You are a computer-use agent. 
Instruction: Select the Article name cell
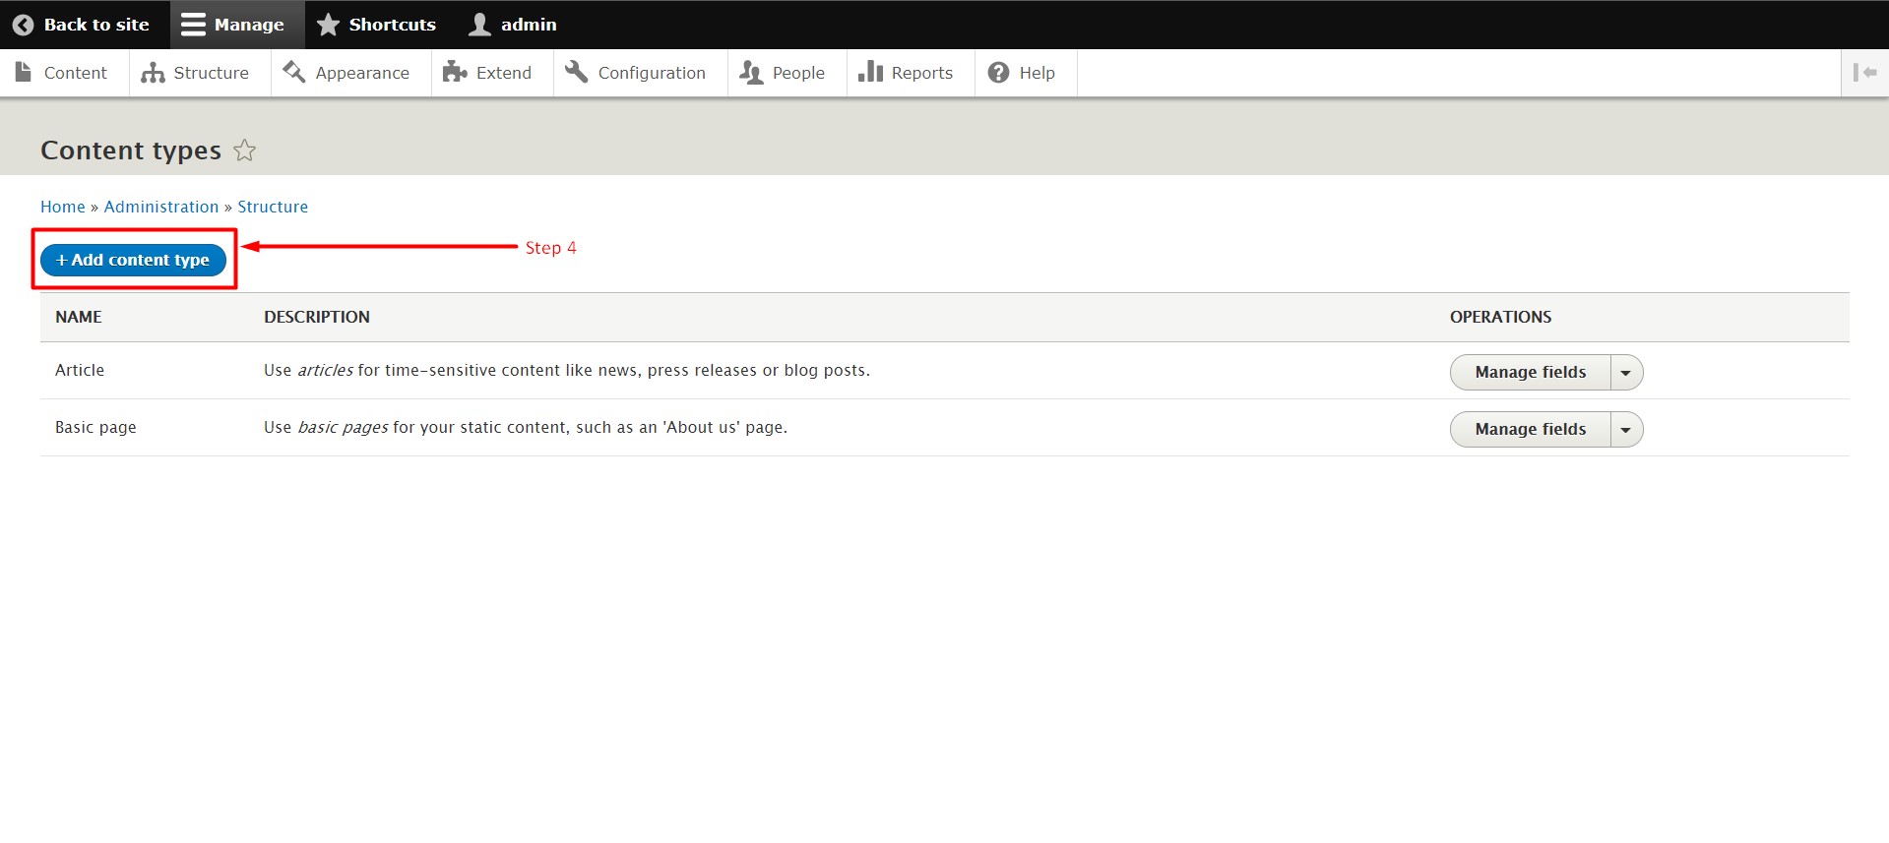point(80,370)
